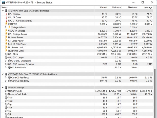Click the GPU Clock round icon
Viewport: 157px width, 118px height.
tap(6, 54)
